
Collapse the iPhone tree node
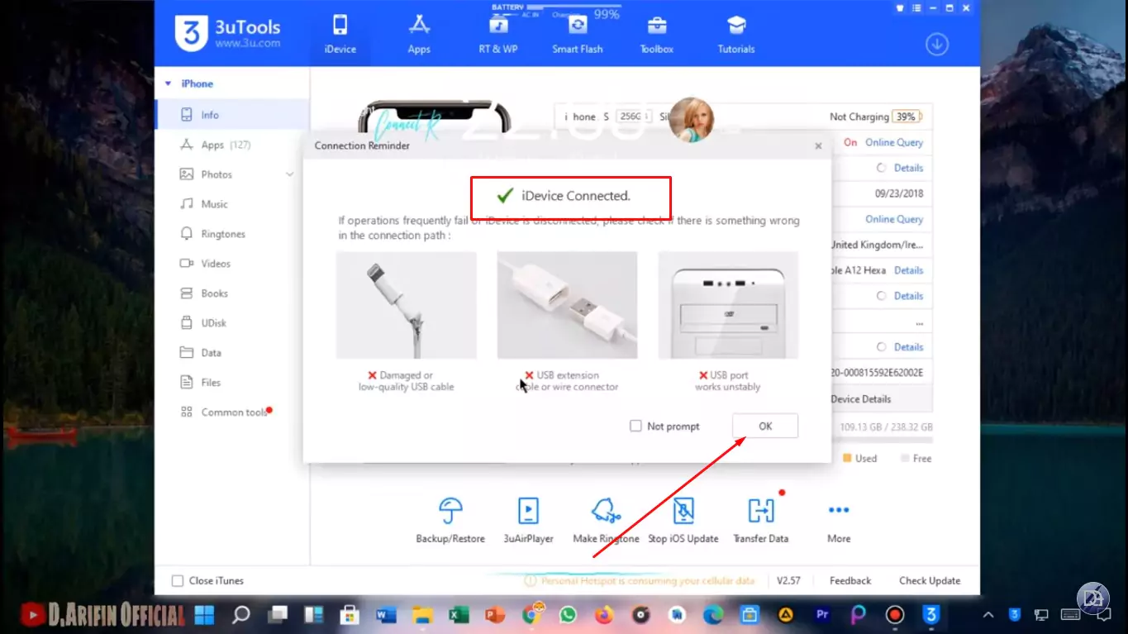pos(169,83)
